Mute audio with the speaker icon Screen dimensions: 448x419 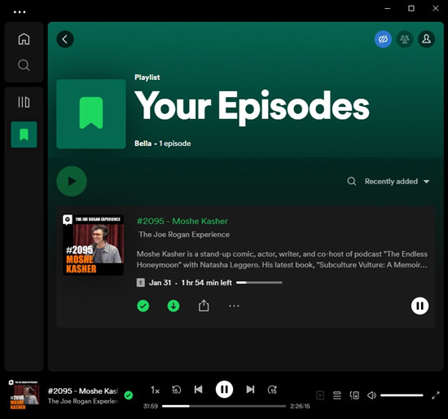coord(371,395)
